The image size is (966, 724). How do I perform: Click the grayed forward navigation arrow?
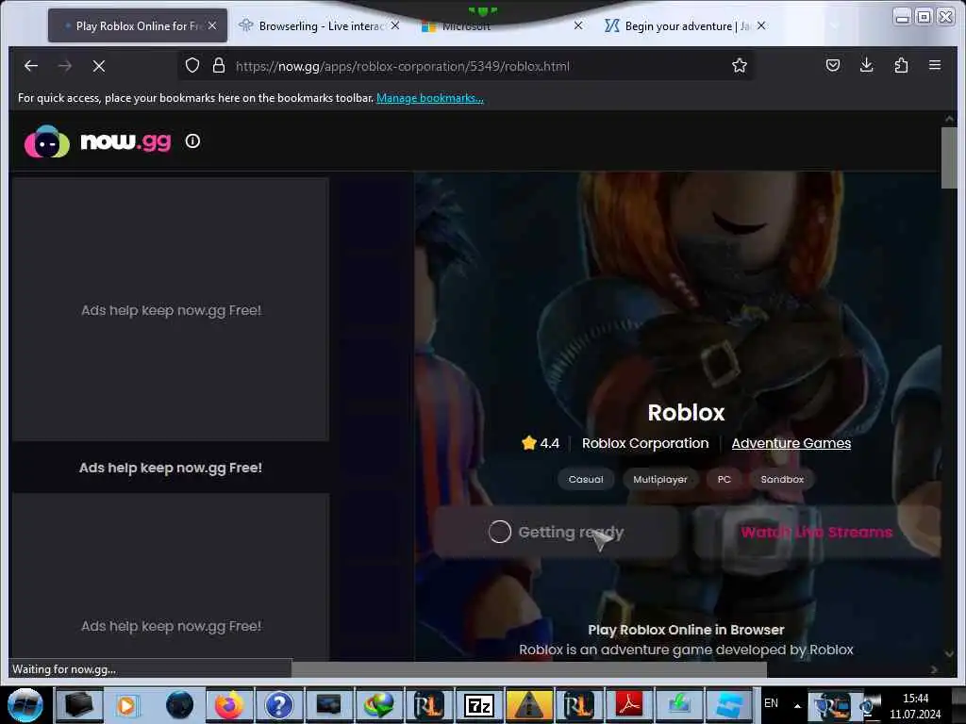pyautogui.click(x=65, y=66)
